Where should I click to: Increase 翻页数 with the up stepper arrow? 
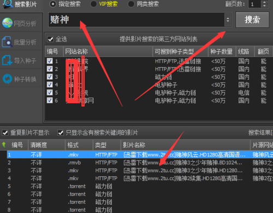pyautogui.click(x=264, y=2)
